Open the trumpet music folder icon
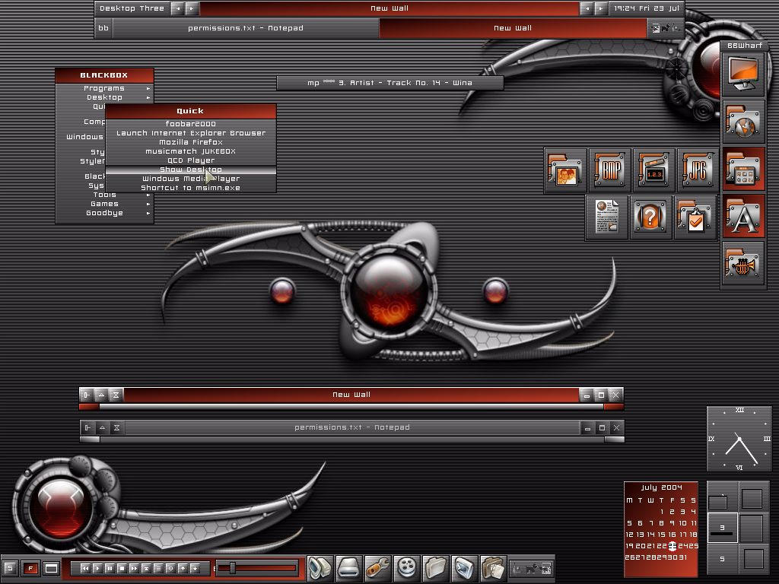The width and height of the screenshot is (779, 584). click(x=743, y=265)
